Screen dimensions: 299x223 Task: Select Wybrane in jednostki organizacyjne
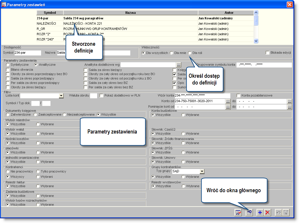tap(38, 162)
